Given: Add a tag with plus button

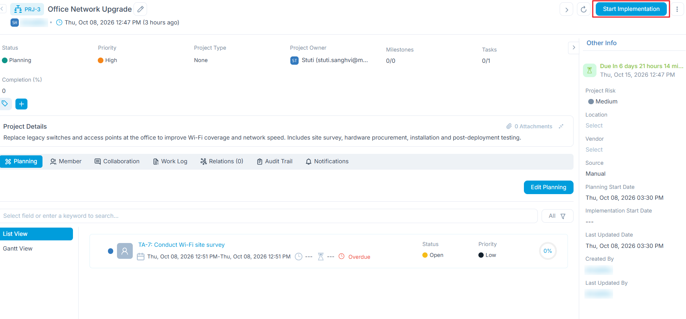Looking at the screenshot, I should tap(21, 104).
